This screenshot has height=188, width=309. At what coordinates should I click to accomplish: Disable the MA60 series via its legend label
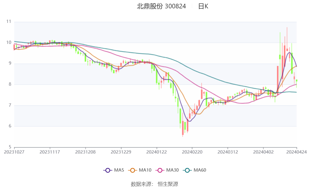200,170
